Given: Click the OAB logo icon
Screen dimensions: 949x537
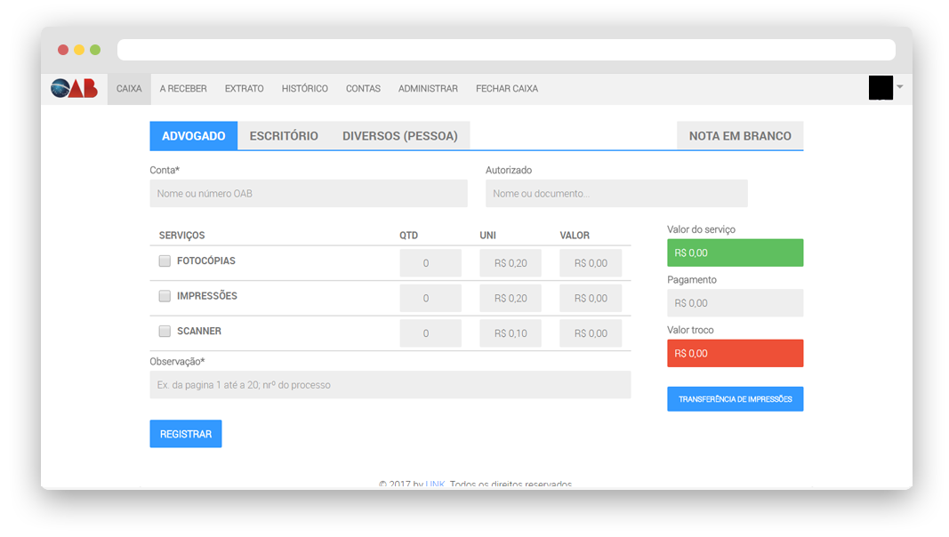Looking at the screenshot, I should click(x=74, y=88).
